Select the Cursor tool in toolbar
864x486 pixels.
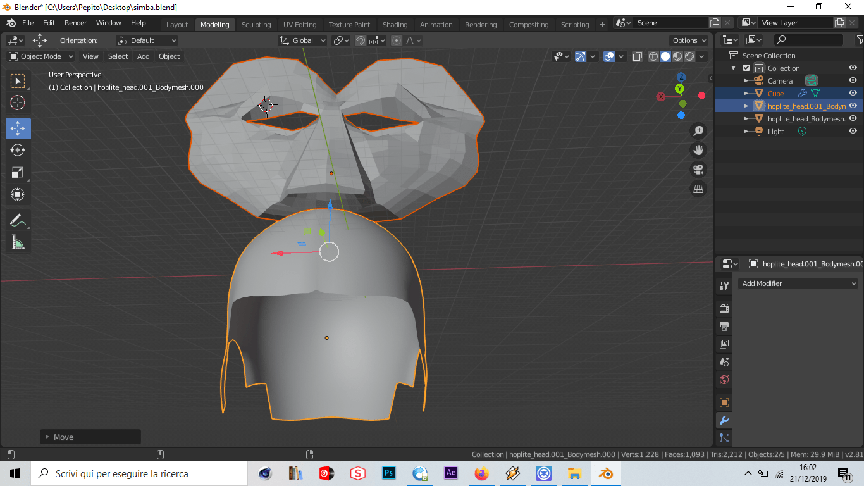click(18, 103)
